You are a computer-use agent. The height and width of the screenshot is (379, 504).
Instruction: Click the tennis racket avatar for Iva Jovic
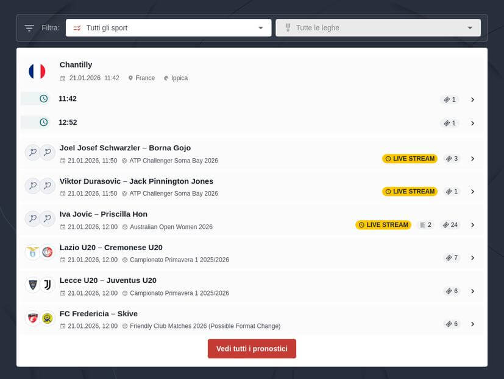tap(32, 218)
